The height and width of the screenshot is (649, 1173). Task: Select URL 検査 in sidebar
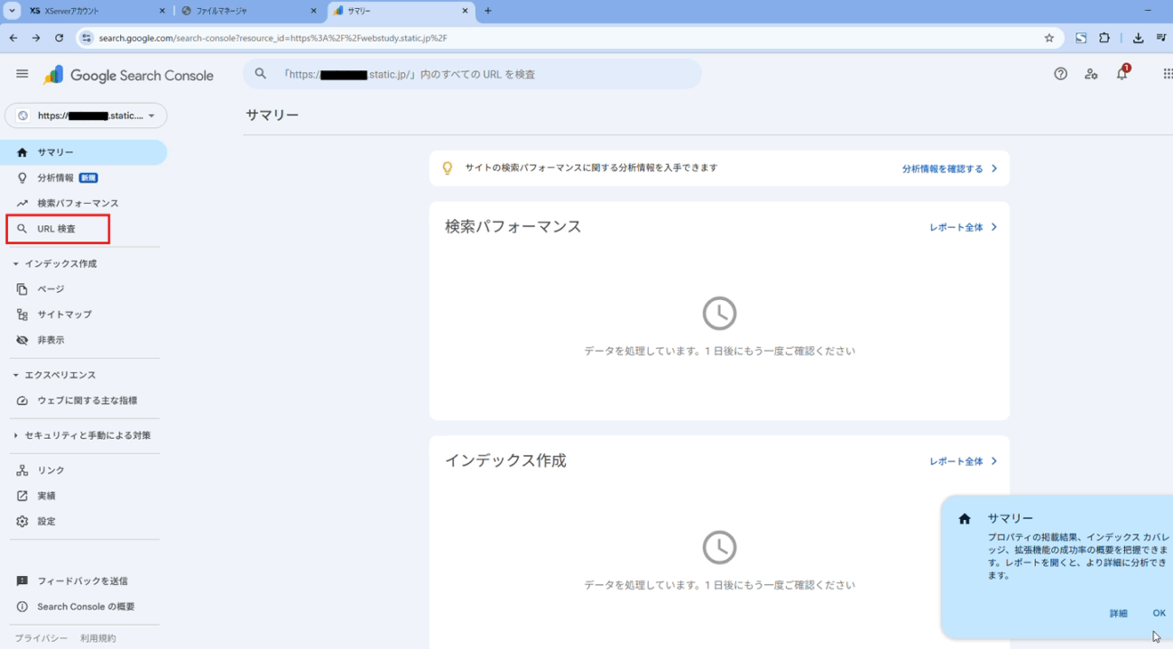tap(57, 229)
